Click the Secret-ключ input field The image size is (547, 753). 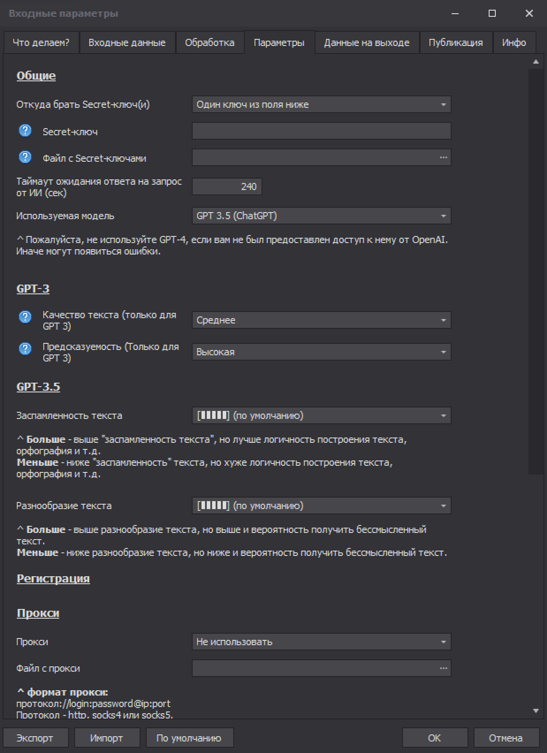pos(321,131)
